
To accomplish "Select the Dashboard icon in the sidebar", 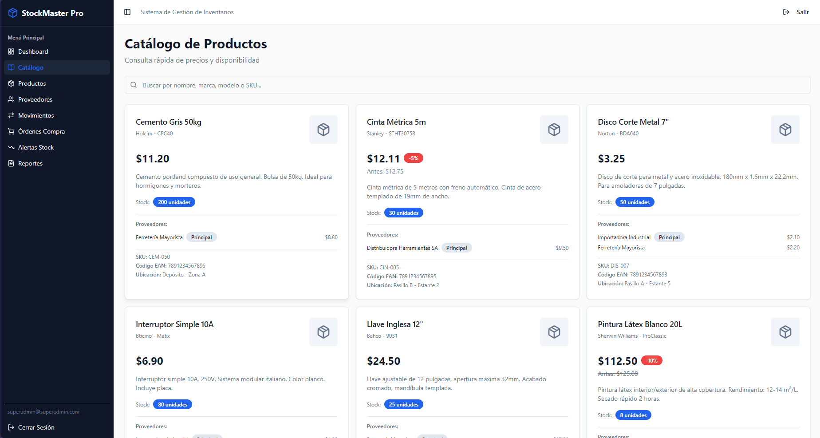I will (x=11, y=51).
